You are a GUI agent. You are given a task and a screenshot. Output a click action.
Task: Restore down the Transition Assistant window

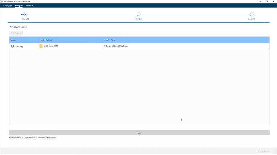click(267, 2)
